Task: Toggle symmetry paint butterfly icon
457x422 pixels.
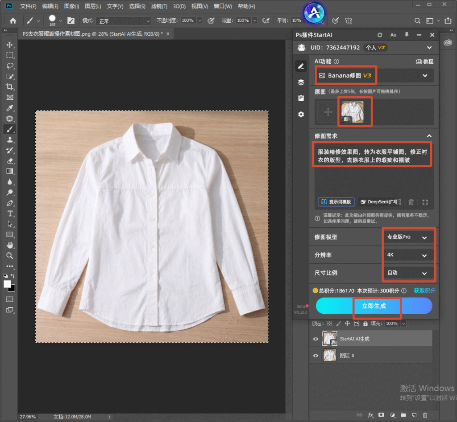Action: [348, 20]
